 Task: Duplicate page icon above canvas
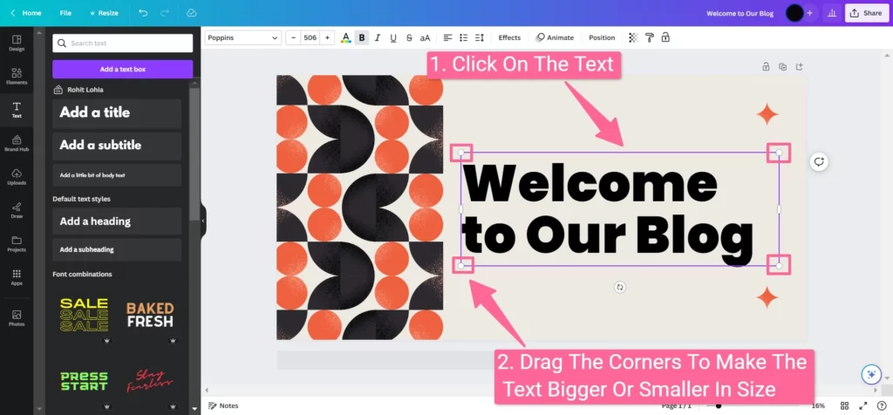tap(782, 67)
